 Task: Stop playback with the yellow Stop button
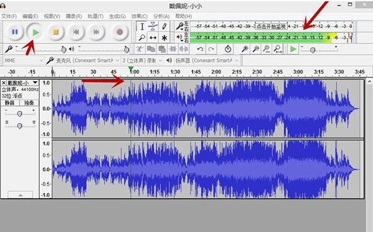coord(55,32)
